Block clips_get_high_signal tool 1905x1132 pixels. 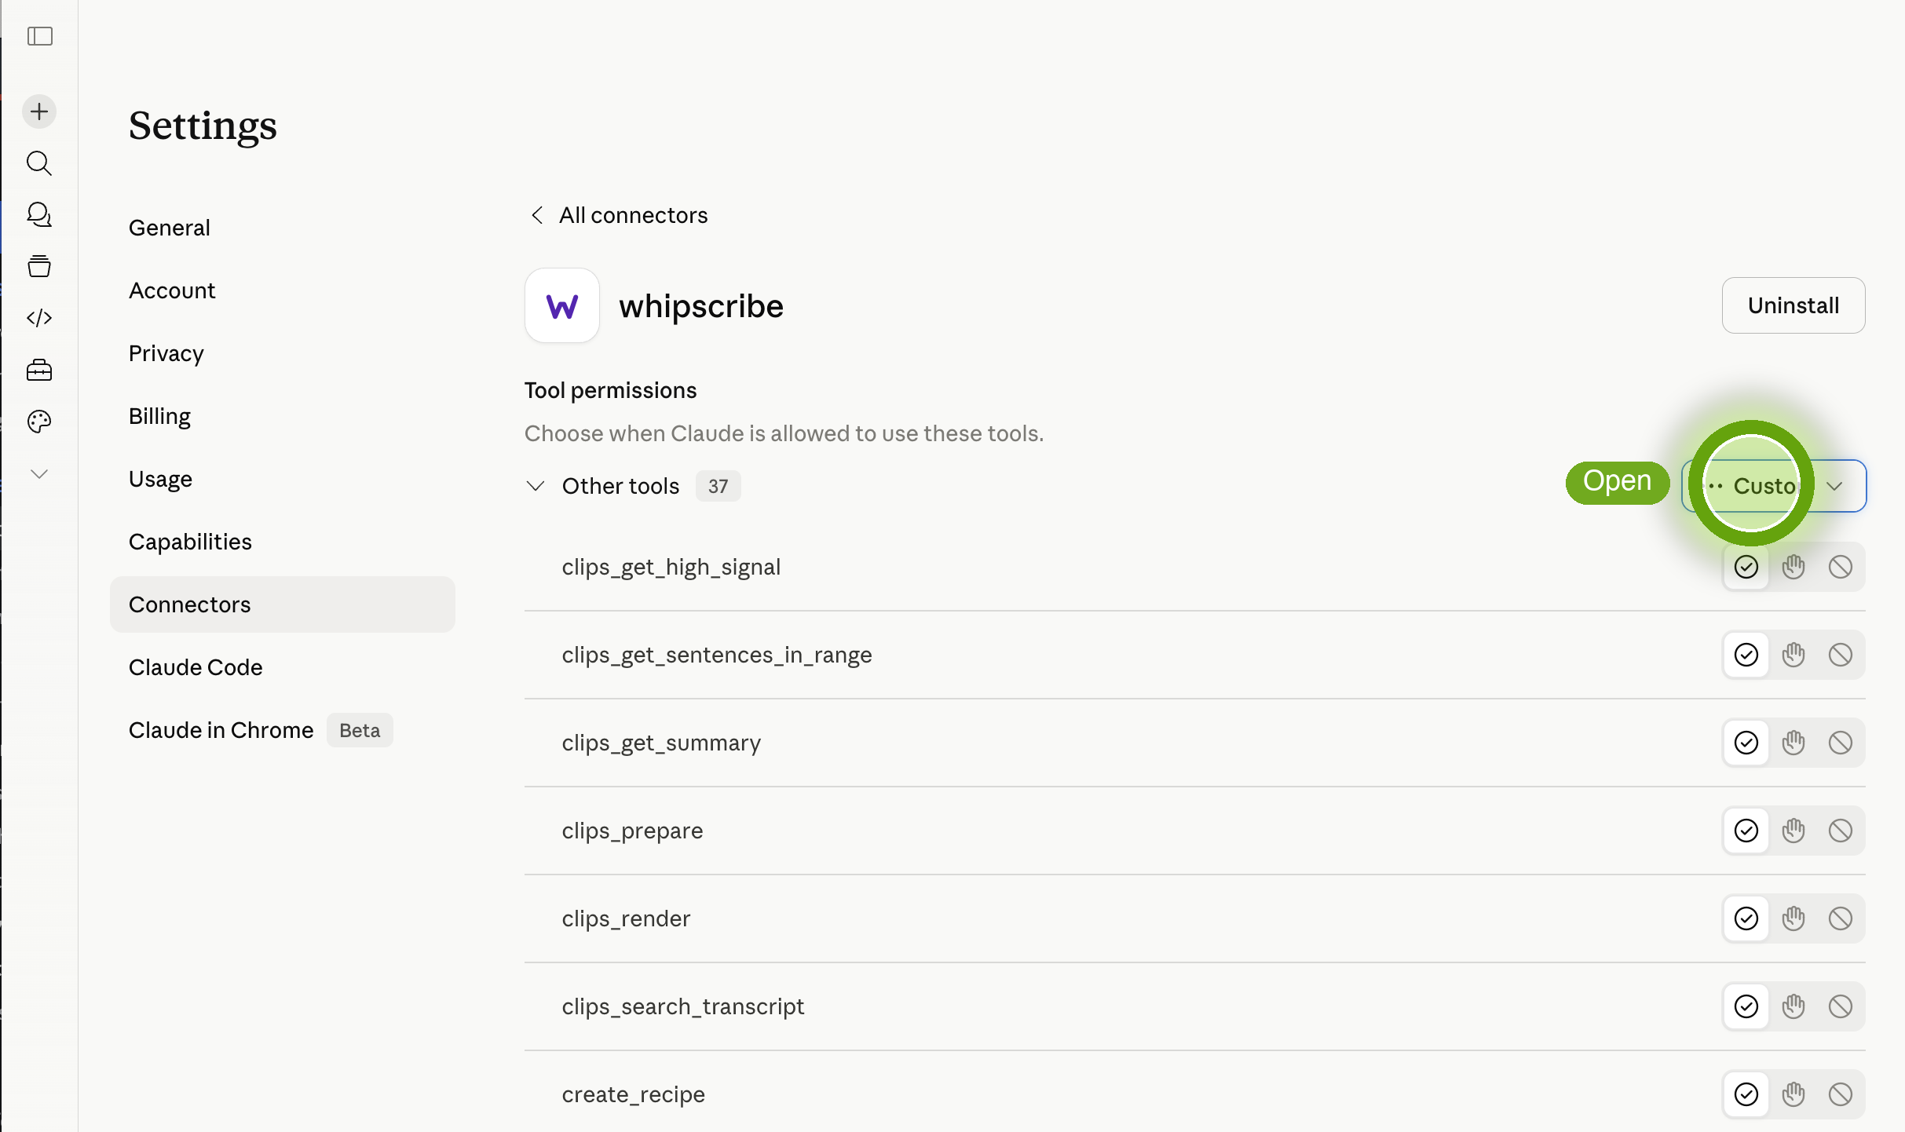tap(1841, 567)
